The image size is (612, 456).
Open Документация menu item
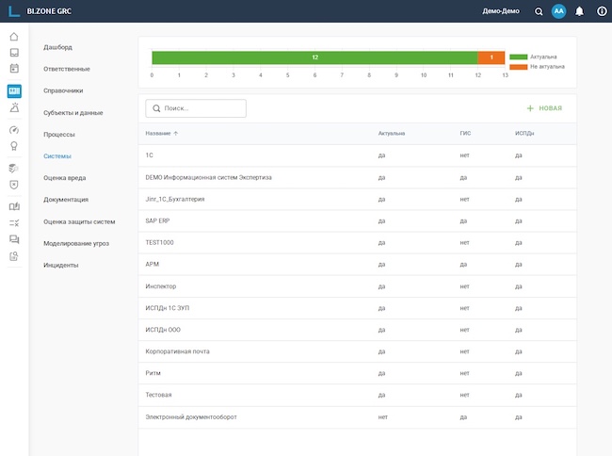[x=66, y=200]
